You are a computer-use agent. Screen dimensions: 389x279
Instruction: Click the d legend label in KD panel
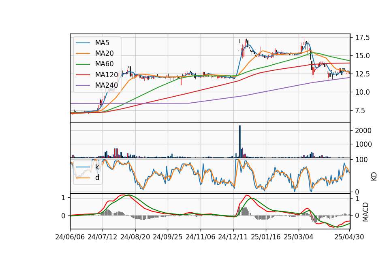point(97,178)
